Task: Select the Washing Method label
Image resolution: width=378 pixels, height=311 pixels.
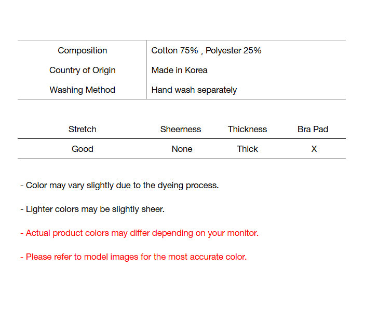Action: (x=82, y=90)
